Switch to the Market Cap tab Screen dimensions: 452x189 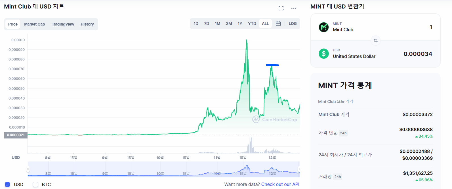34,24
